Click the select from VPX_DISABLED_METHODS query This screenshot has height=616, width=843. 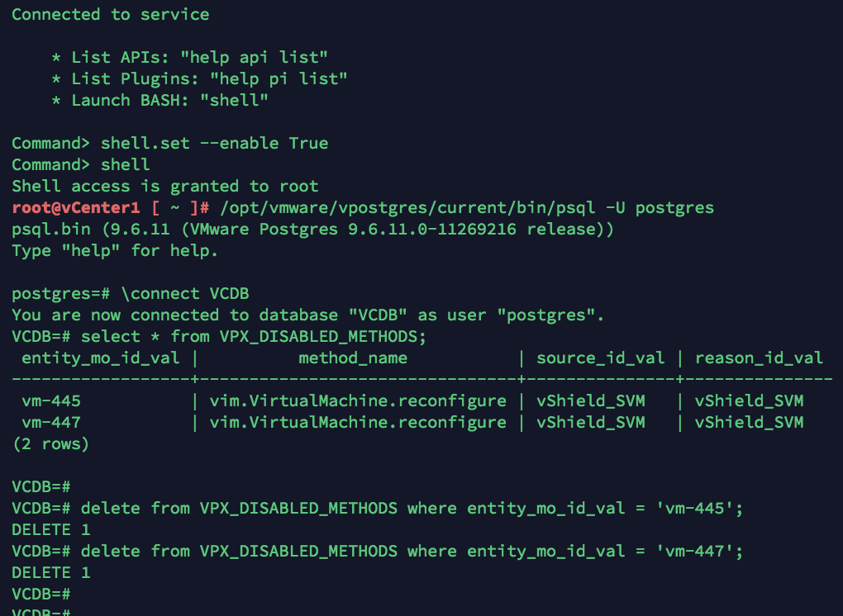(253, 337)
